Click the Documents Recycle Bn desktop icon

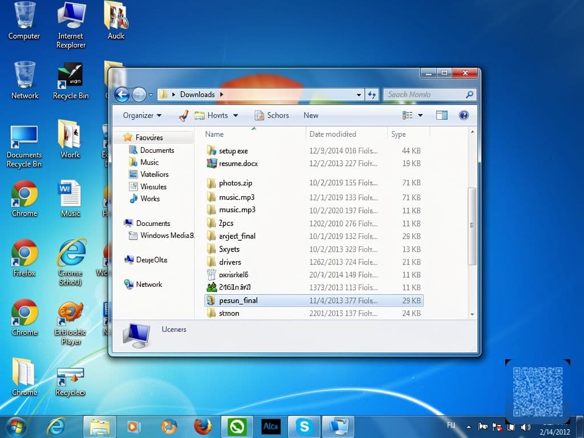pos(24,147)
